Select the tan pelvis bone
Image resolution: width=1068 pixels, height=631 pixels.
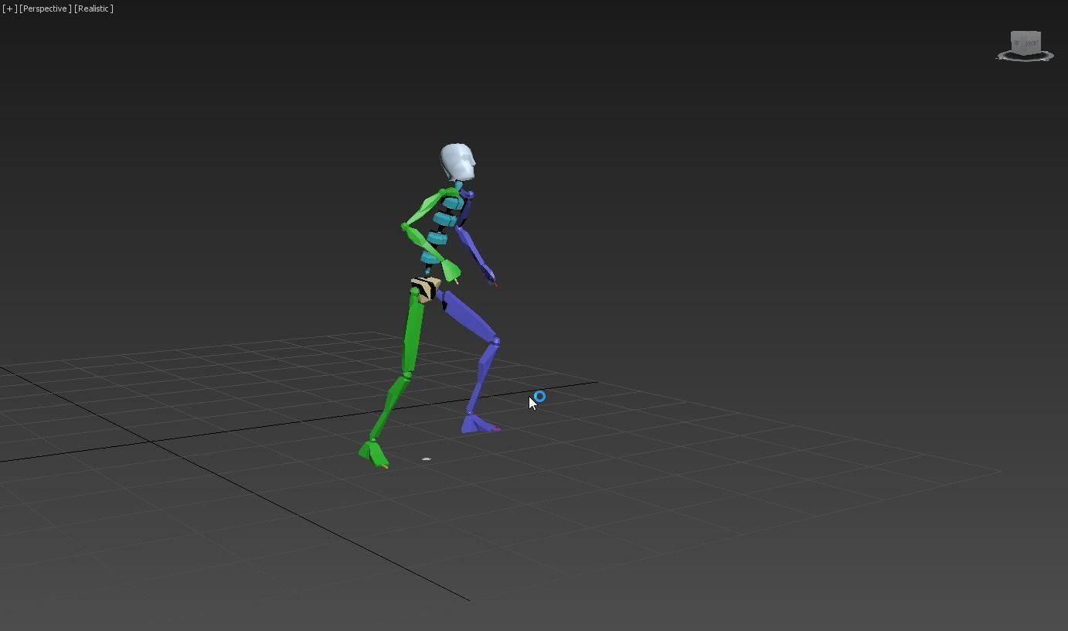(x=426, y=289)
